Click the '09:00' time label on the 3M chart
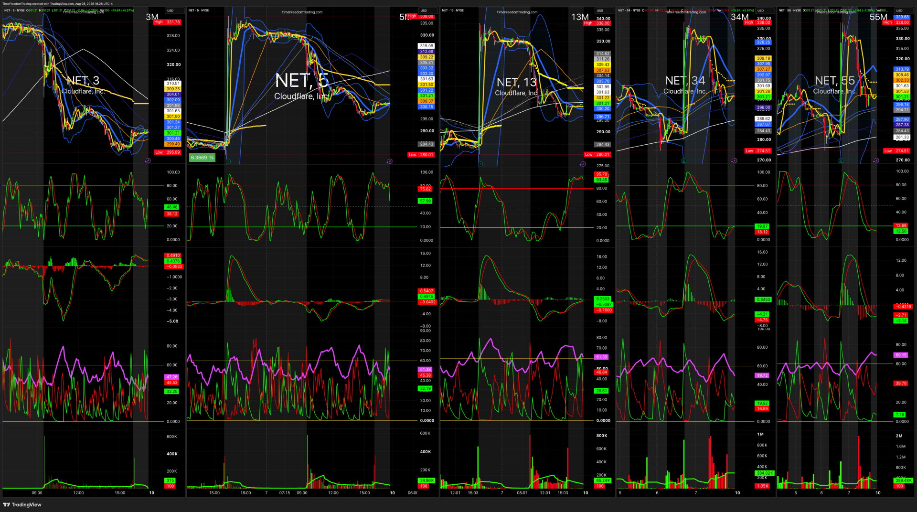This screenshot has height=512, width=917. (37, 493)
